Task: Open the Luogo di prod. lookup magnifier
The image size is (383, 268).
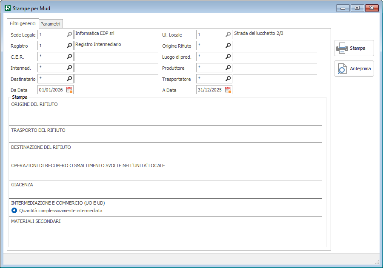Action: pyautogui.click(x=228, y=57)
